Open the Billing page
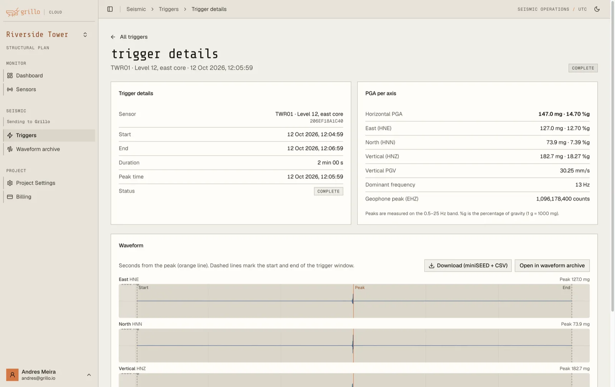615x387 pixels. coord(49,197)
